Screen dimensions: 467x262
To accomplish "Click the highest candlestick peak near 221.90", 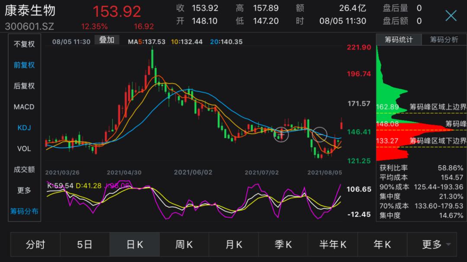I will (x=153, y=58).
